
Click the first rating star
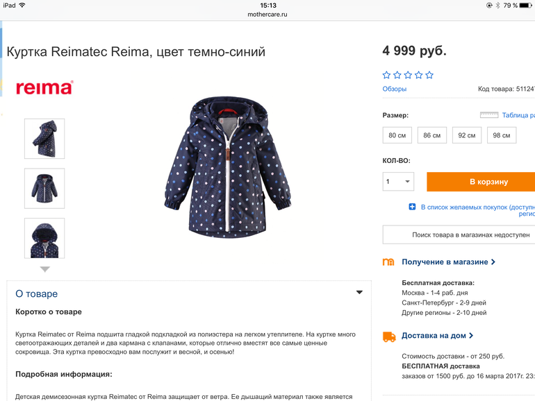point(386,75)
